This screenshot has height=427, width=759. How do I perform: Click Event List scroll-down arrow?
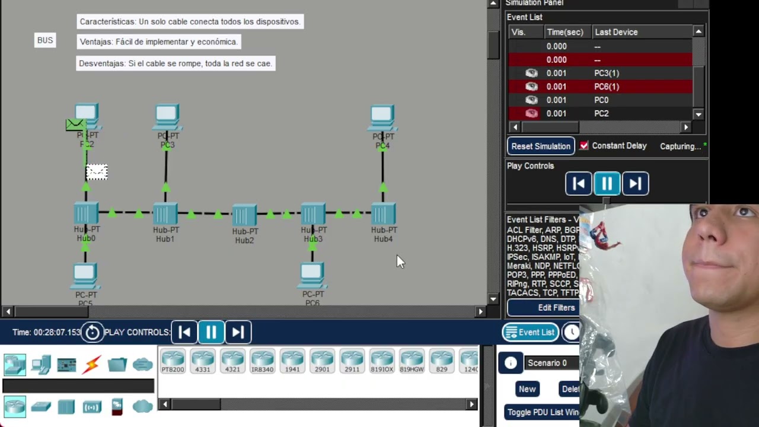coord(699,114)
